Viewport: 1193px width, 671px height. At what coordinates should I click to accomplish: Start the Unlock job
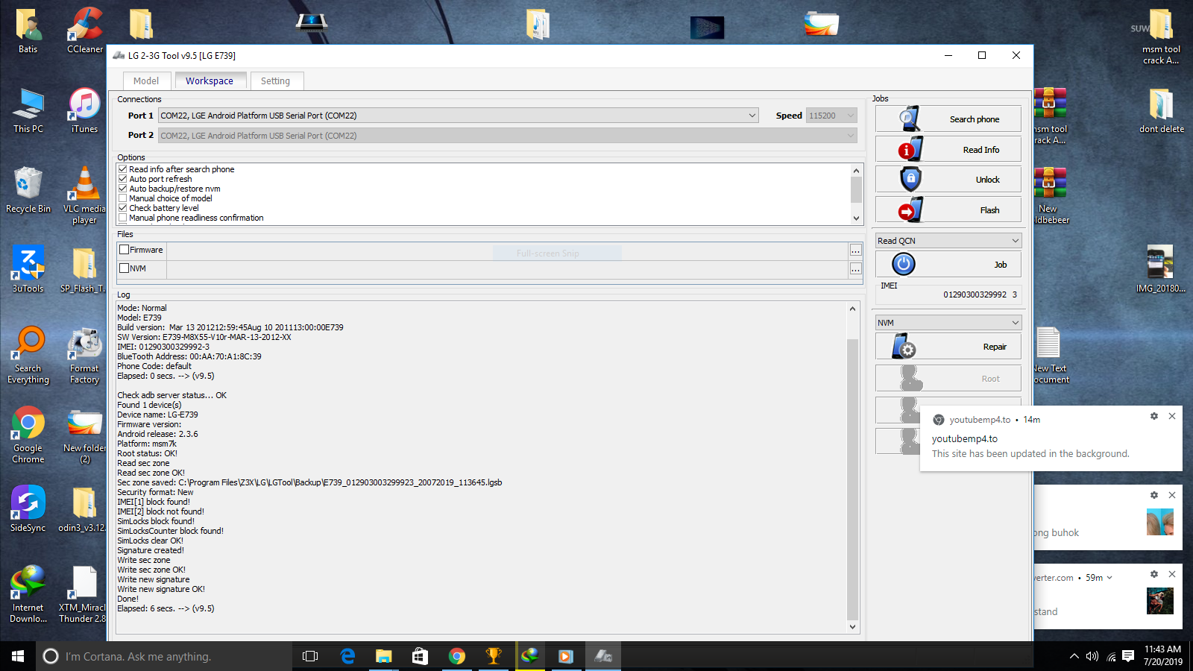(948, 180)
